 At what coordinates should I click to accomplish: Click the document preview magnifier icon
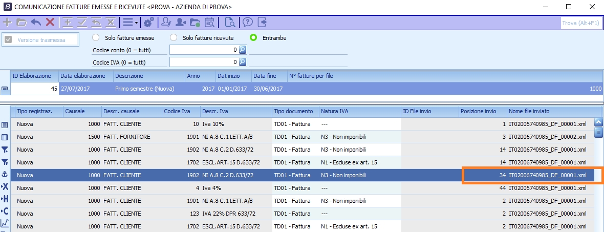coord(230,23)
